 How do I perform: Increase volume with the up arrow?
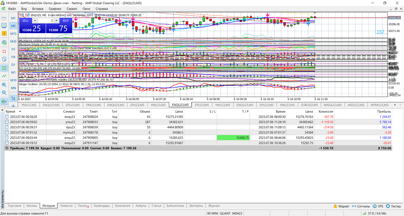[x=56, y=21]
